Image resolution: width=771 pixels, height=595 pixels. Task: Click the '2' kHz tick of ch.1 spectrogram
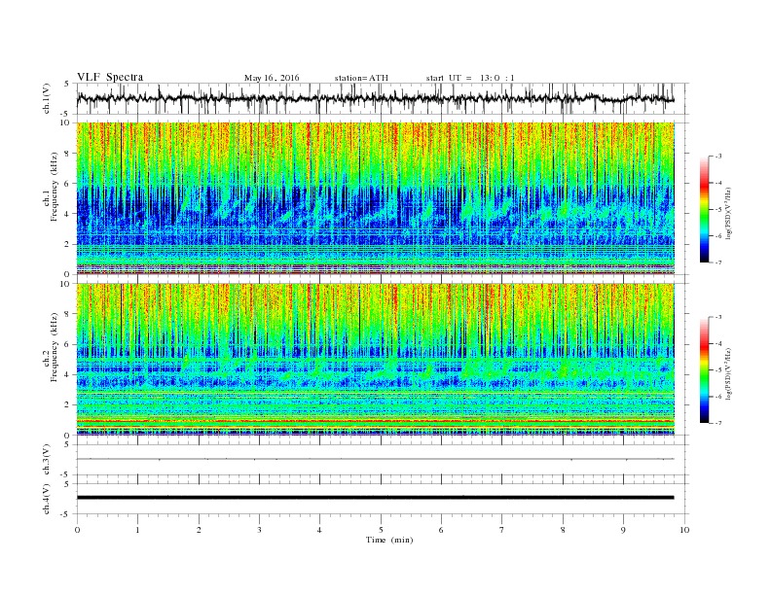pos(67,244)
